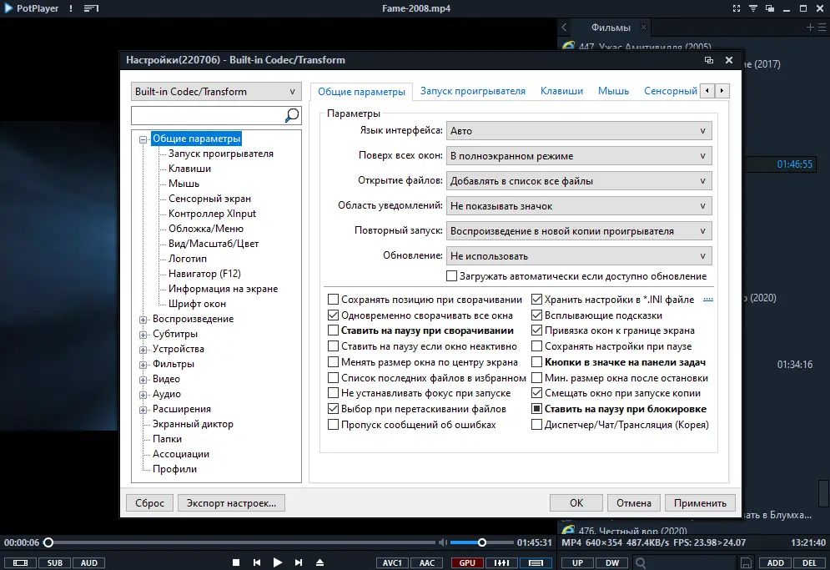Click the AAC audio codec indicator
The height and width of the screenshot is (570, 830).
[x=427, y=562]
